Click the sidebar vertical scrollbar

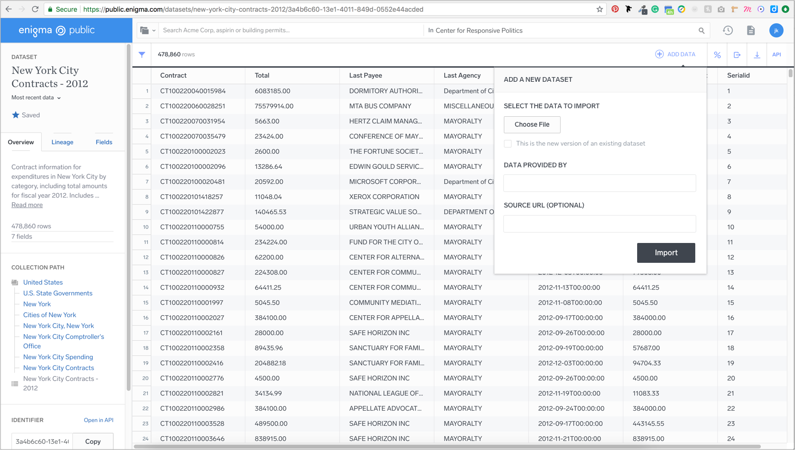coord(129,217)
